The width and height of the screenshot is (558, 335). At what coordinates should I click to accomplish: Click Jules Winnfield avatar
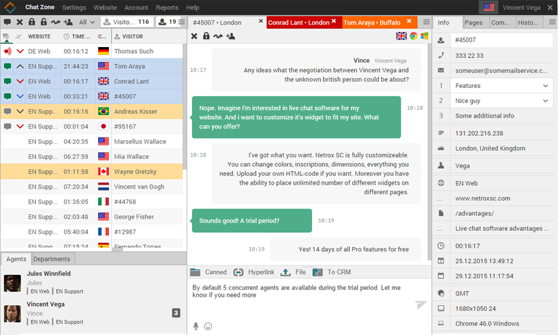pyautogui.click(x=12, y=283)
